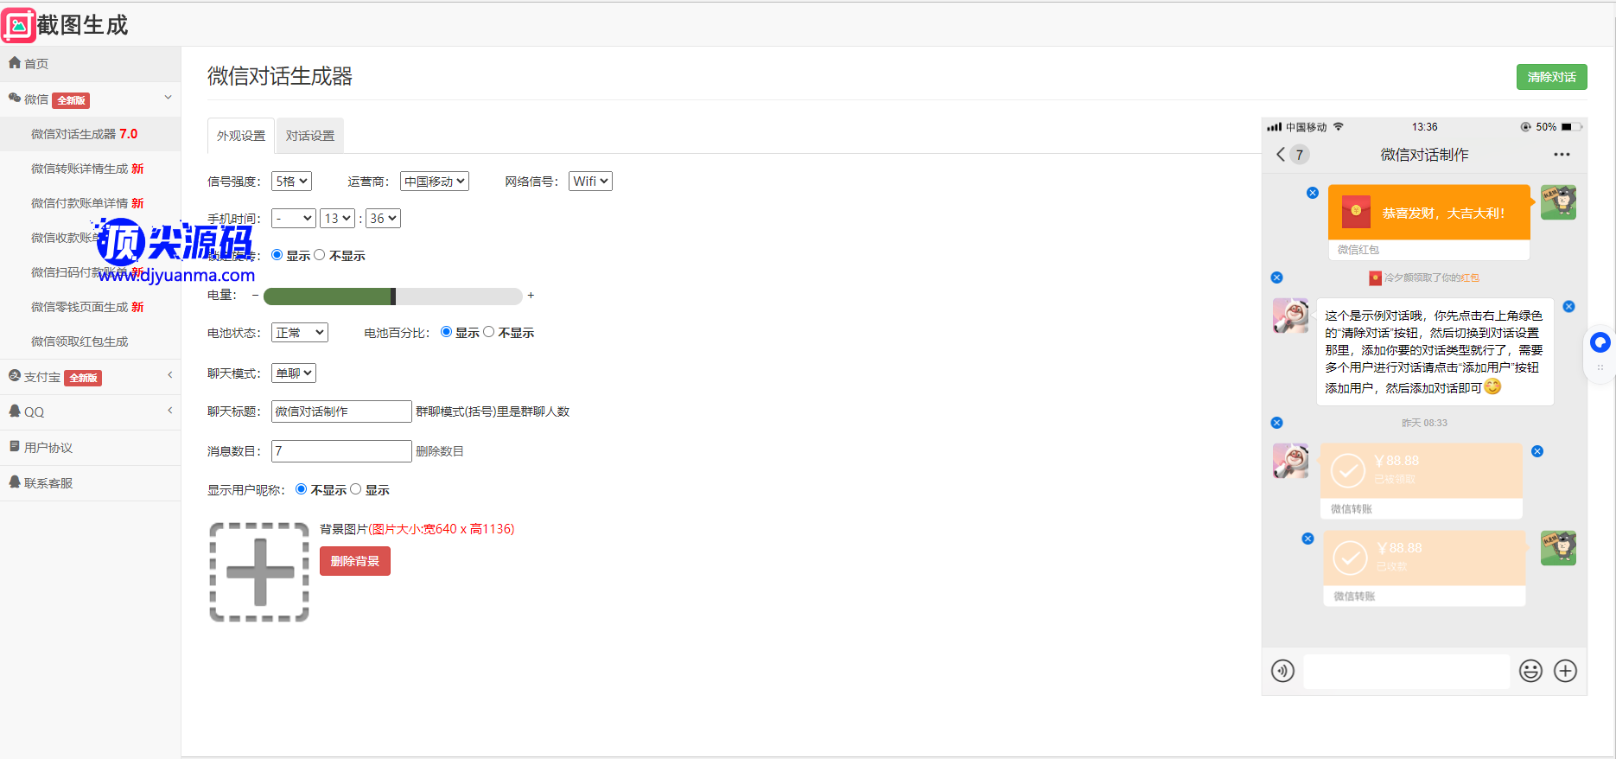
Task: Click the battery level slider bar
Action: coord(392,297)
